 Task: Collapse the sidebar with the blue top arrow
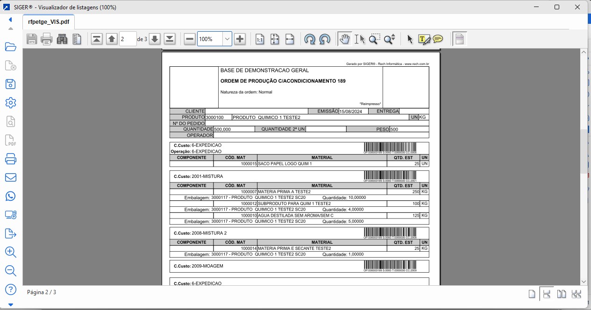(10, 19)
